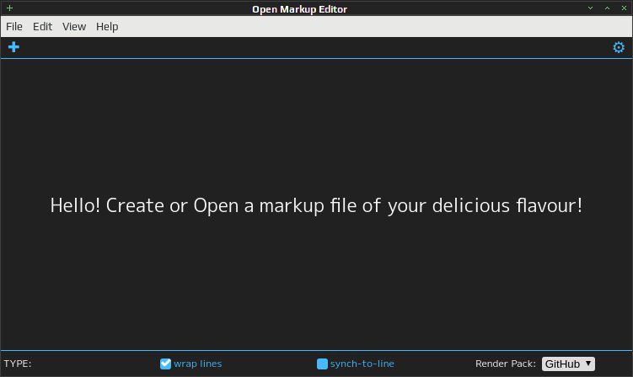The width and height of the screenshot is (633, 377).
Task: Click the Hello welcome message text
Action: pyautogui.click(x=316, y=205)
